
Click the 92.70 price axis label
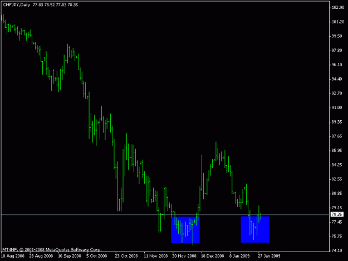337,93
